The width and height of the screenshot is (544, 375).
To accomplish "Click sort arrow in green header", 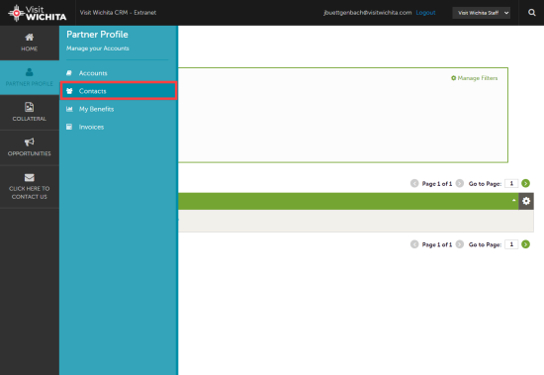I will coord(513,200).
